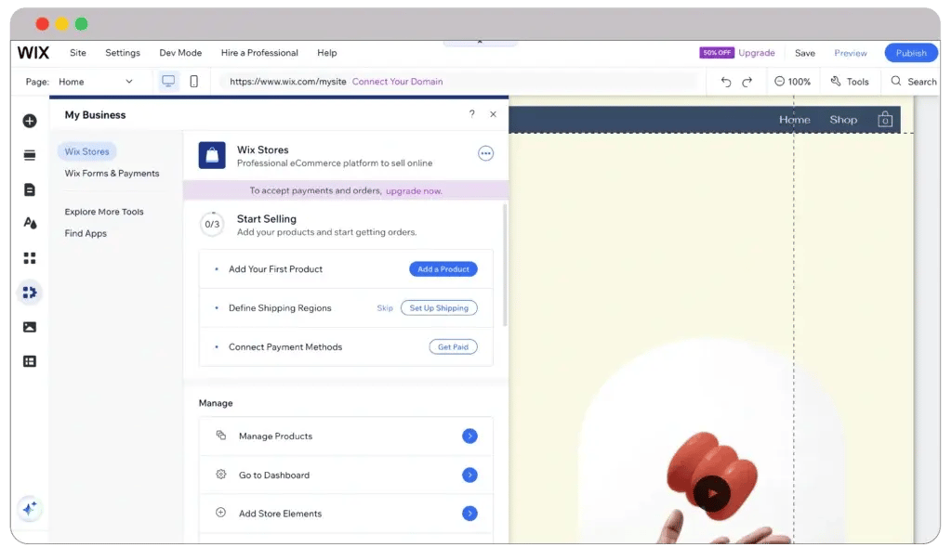Open the Dev Mode menu
The image size is (952, 560).
coord(180,53)
